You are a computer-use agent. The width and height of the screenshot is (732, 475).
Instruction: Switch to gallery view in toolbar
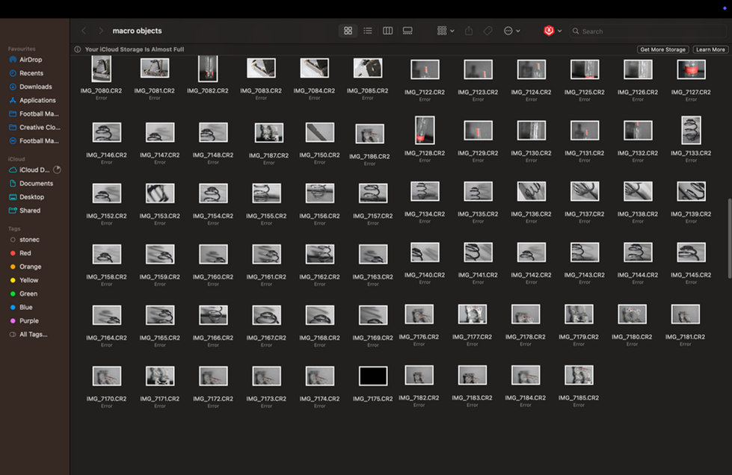(407, 31)
